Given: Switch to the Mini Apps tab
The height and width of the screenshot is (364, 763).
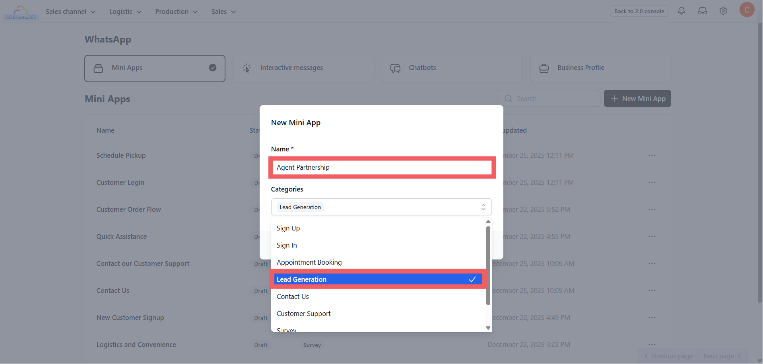Looking at the screenshot, I should tap(155, 68).
